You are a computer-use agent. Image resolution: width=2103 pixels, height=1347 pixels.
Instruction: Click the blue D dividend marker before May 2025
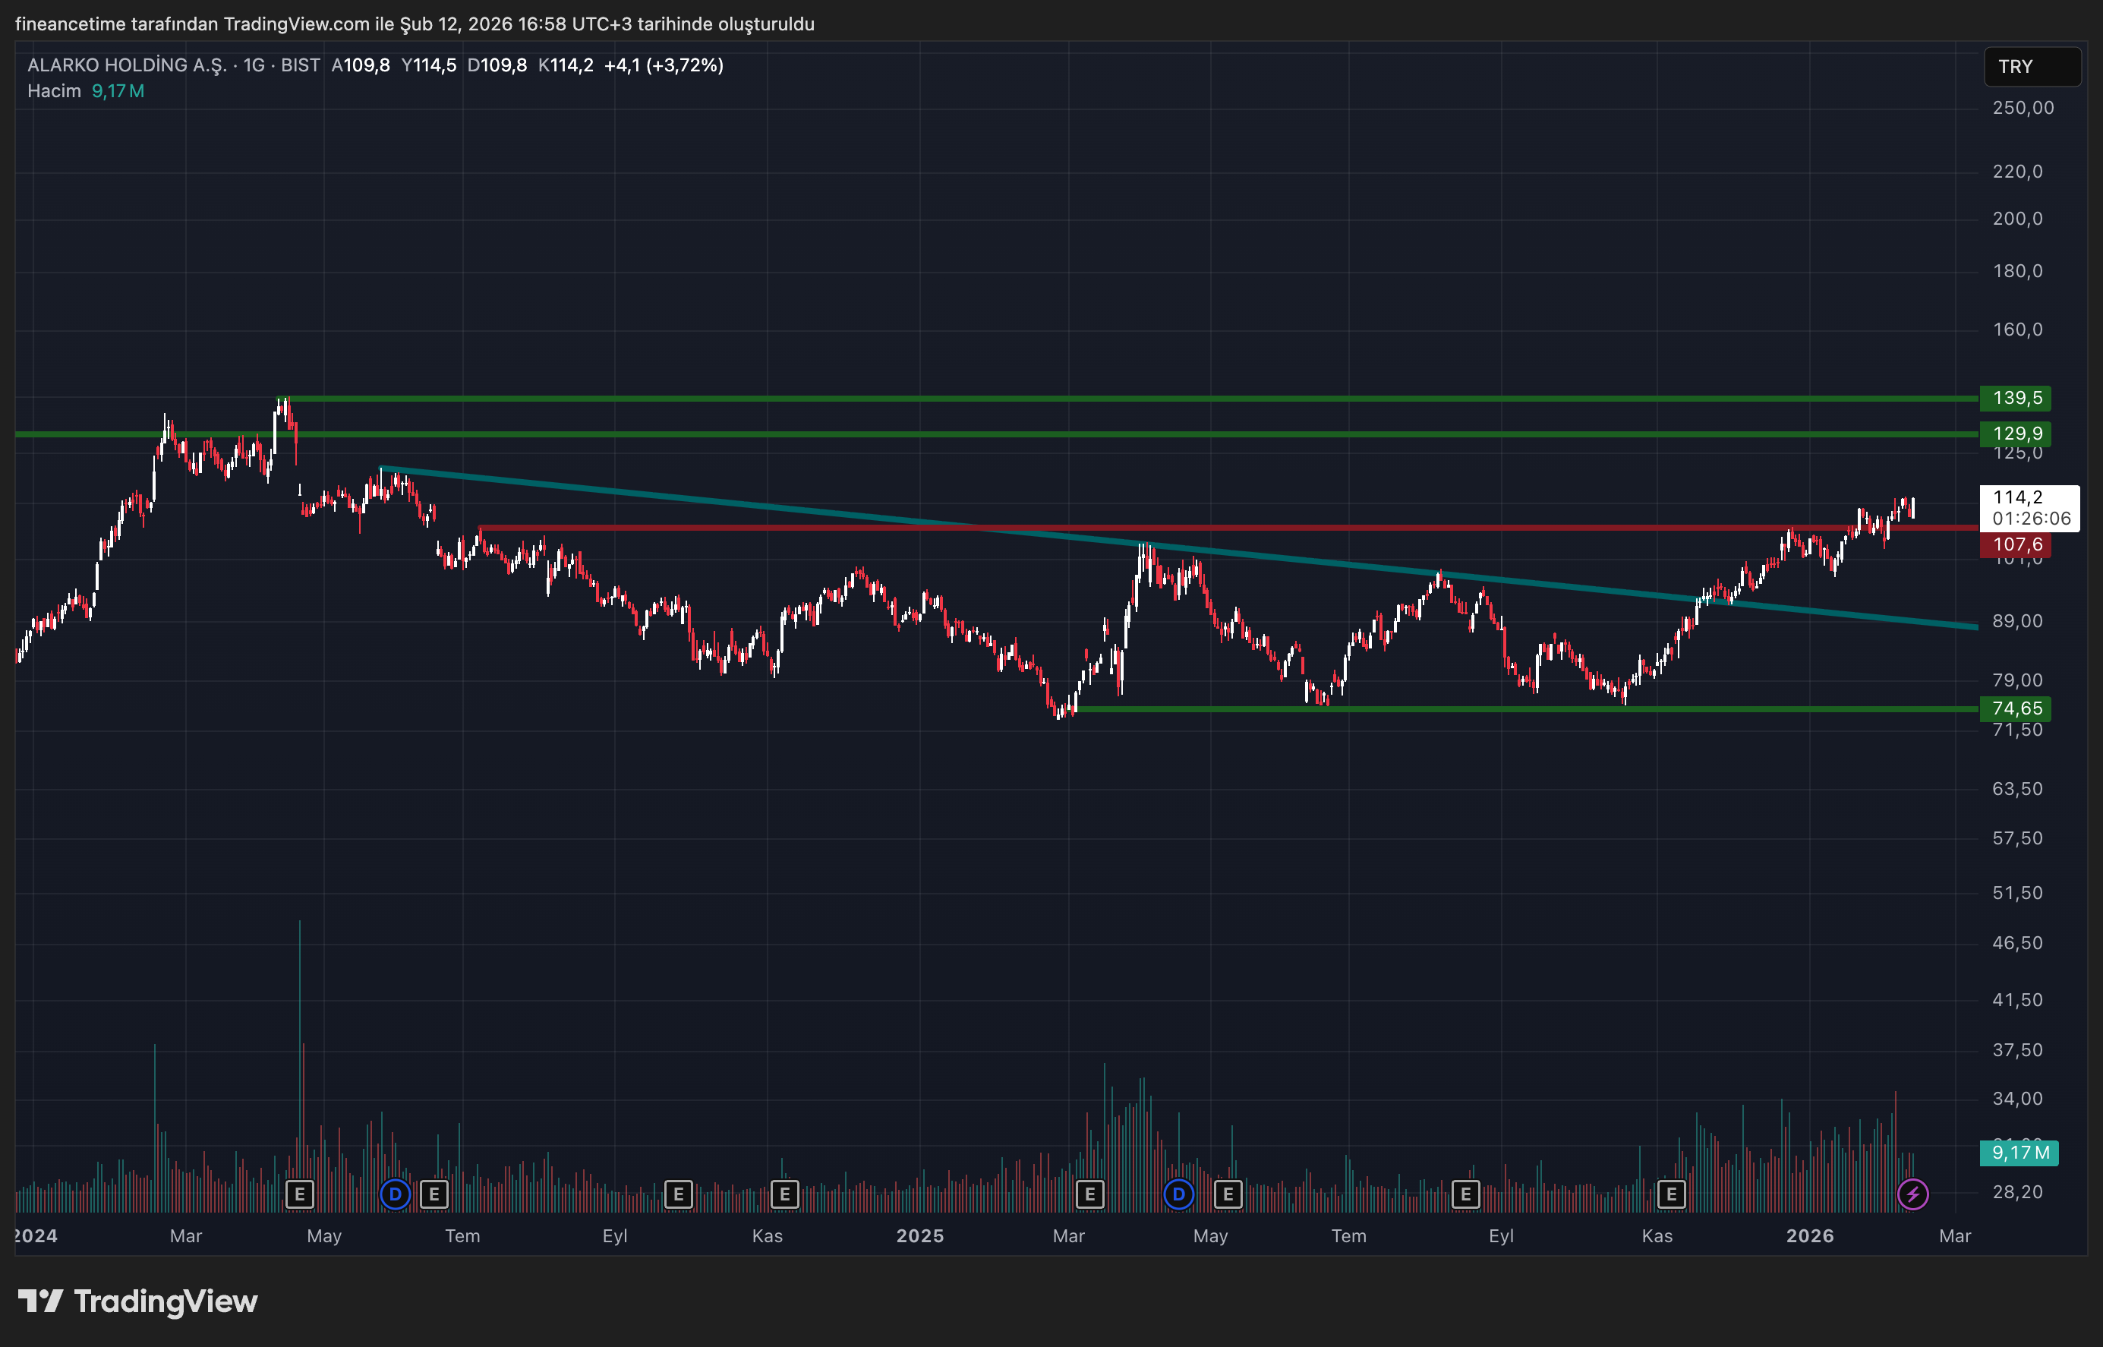click(x=1179, y=1194)
